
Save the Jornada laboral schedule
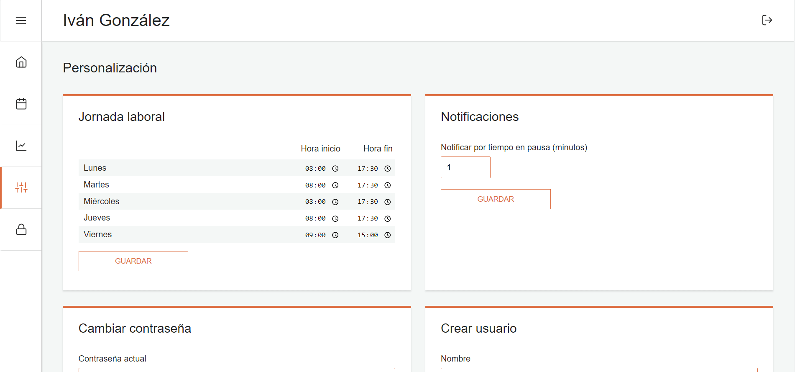coord(133,261)
